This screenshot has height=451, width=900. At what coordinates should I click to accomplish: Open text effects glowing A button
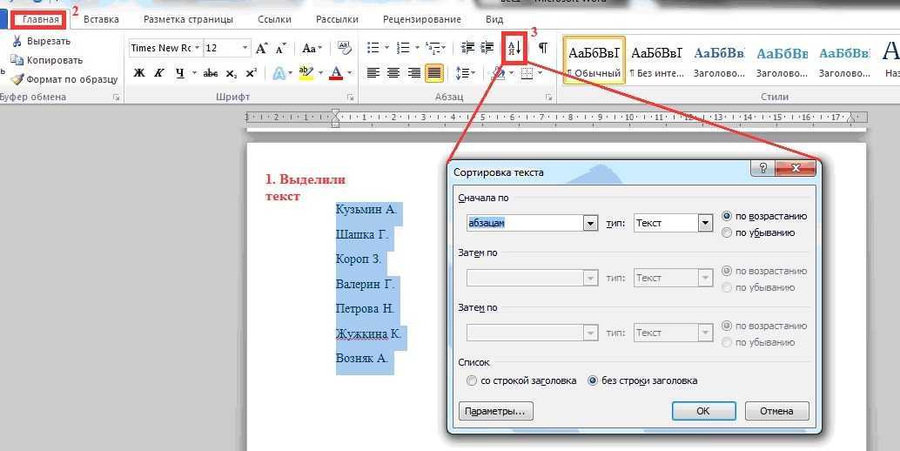(x=279, y=73)
